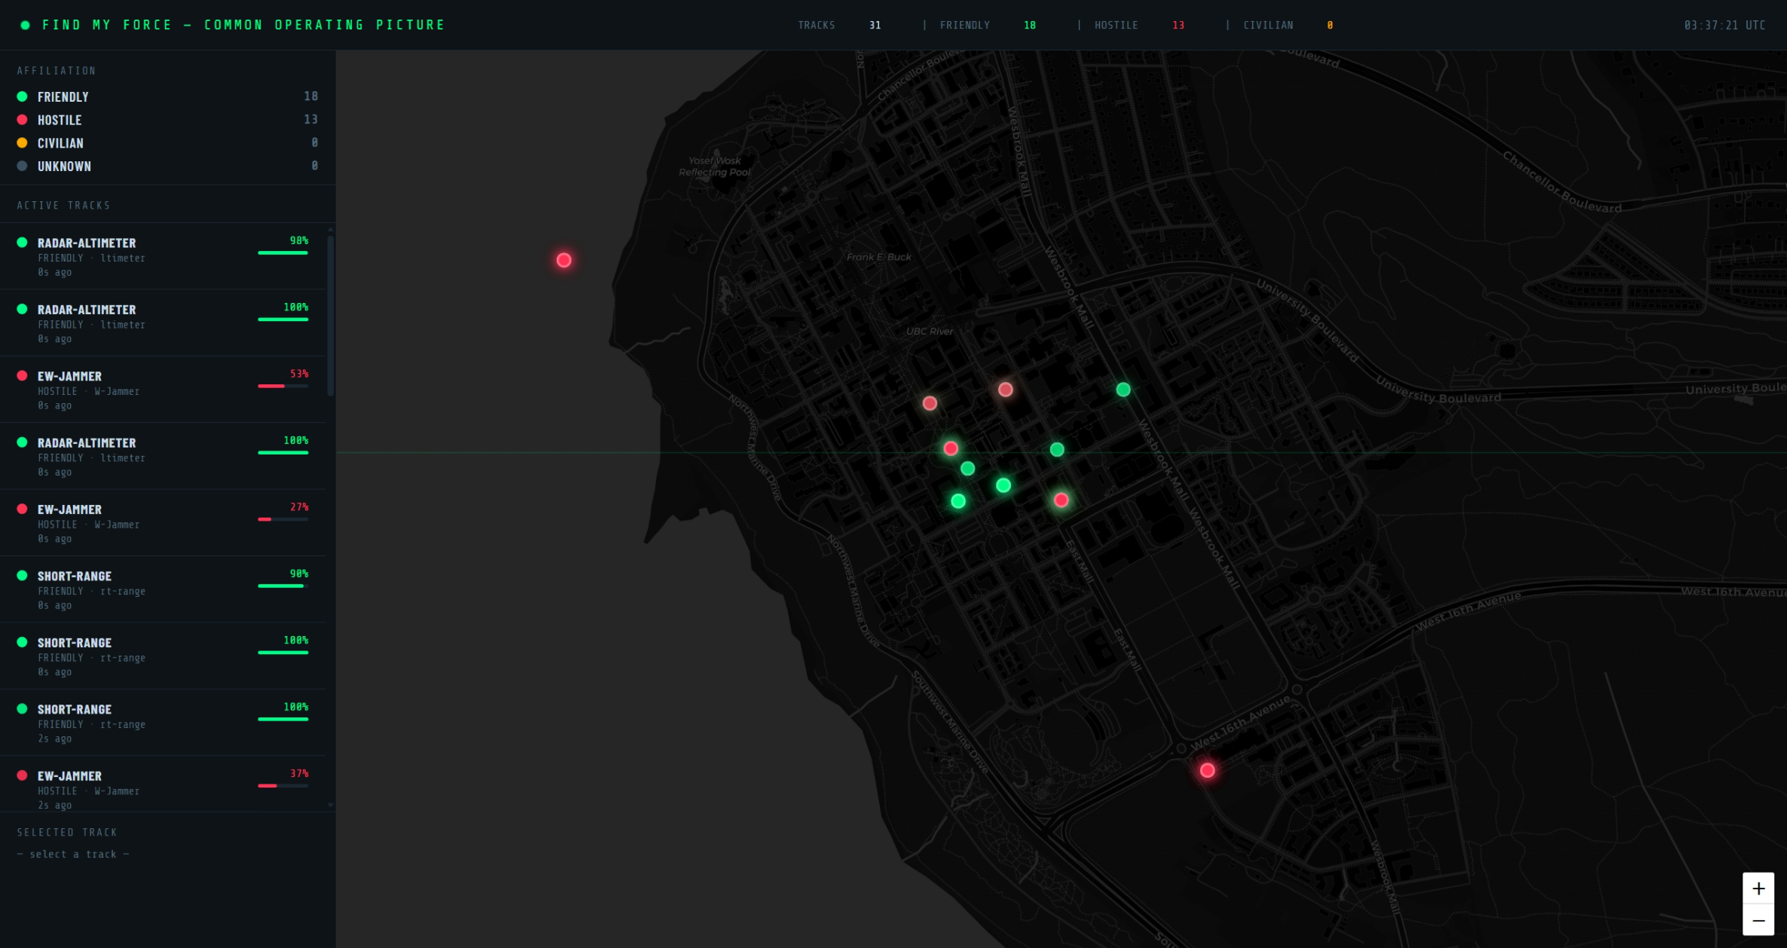This screenshot has height=948, width=1787.
Task: Collapse the ACTIVE TRACKS section
Action: (64, 204)
